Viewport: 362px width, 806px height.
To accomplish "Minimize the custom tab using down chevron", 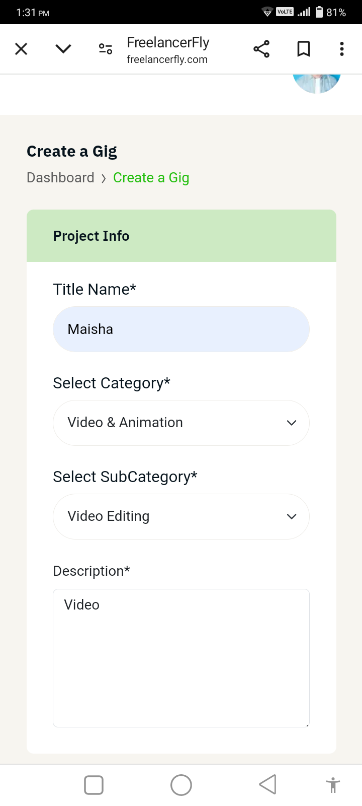I will coord(63,49).
